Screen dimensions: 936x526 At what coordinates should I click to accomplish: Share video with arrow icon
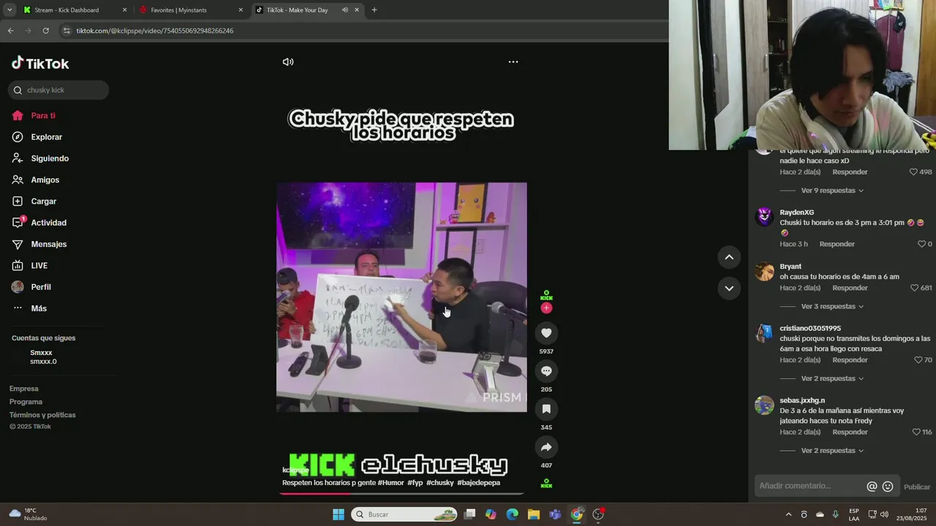point(546,447)
